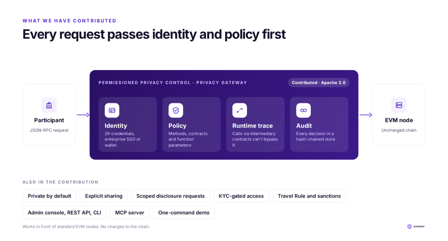
Task: Click the Audit card heading
Action: (x=304, y=126)
